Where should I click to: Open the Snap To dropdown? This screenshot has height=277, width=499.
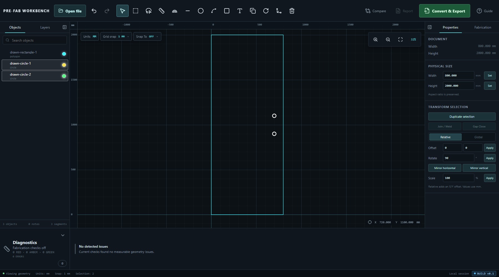point(147,37)
